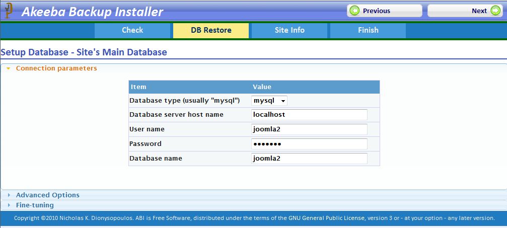This screenshot has height=228, width=507.
Task: Click the 'Database name' label
Action: (156, 159)
